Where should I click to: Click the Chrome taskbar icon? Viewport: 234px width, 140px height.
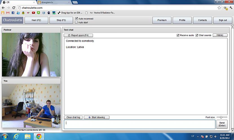pyautogui.click(x=39, y=136)
